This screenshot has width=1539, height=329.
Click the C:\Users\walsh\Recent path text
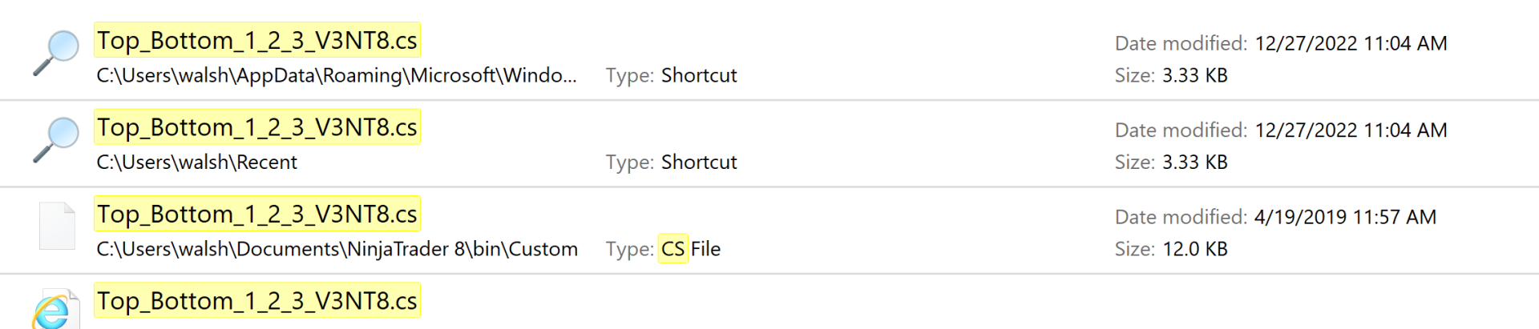(196, 162)
